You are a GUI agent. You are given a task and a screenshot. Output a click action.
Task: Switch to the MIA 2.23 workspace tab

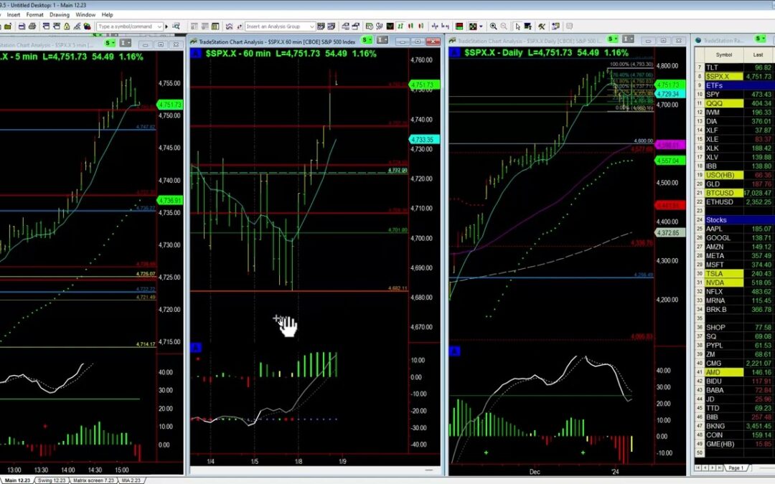(x=131, y=480)
